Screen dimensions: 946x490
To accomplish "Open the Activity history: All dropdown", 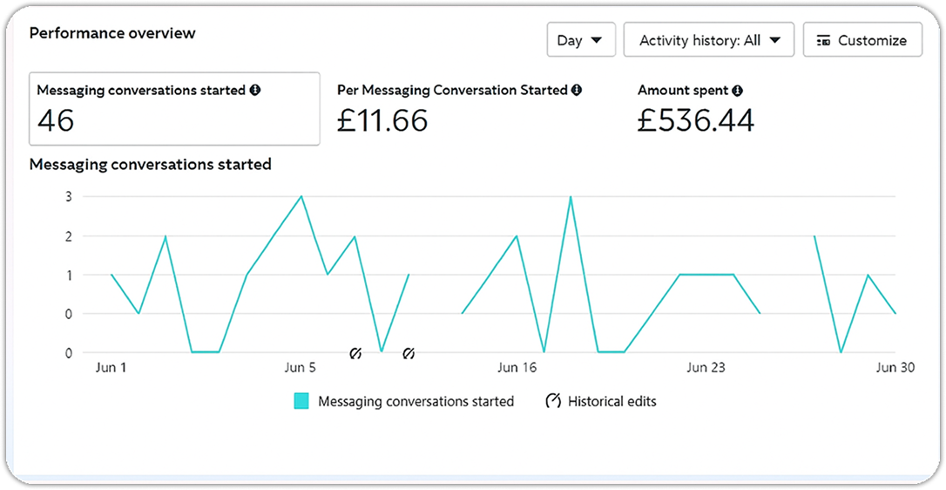I will (x=708, y=40).
